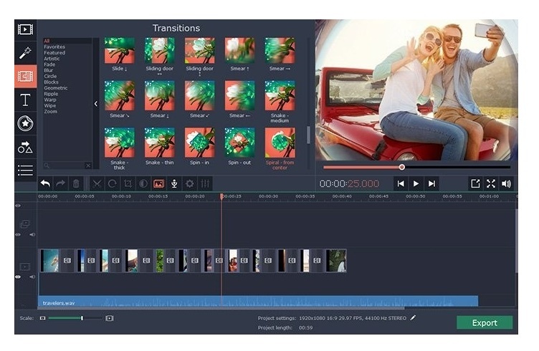Edit project settings with pencil icon
The height and width of the screenshot is (351, 539).
point(413,318)
